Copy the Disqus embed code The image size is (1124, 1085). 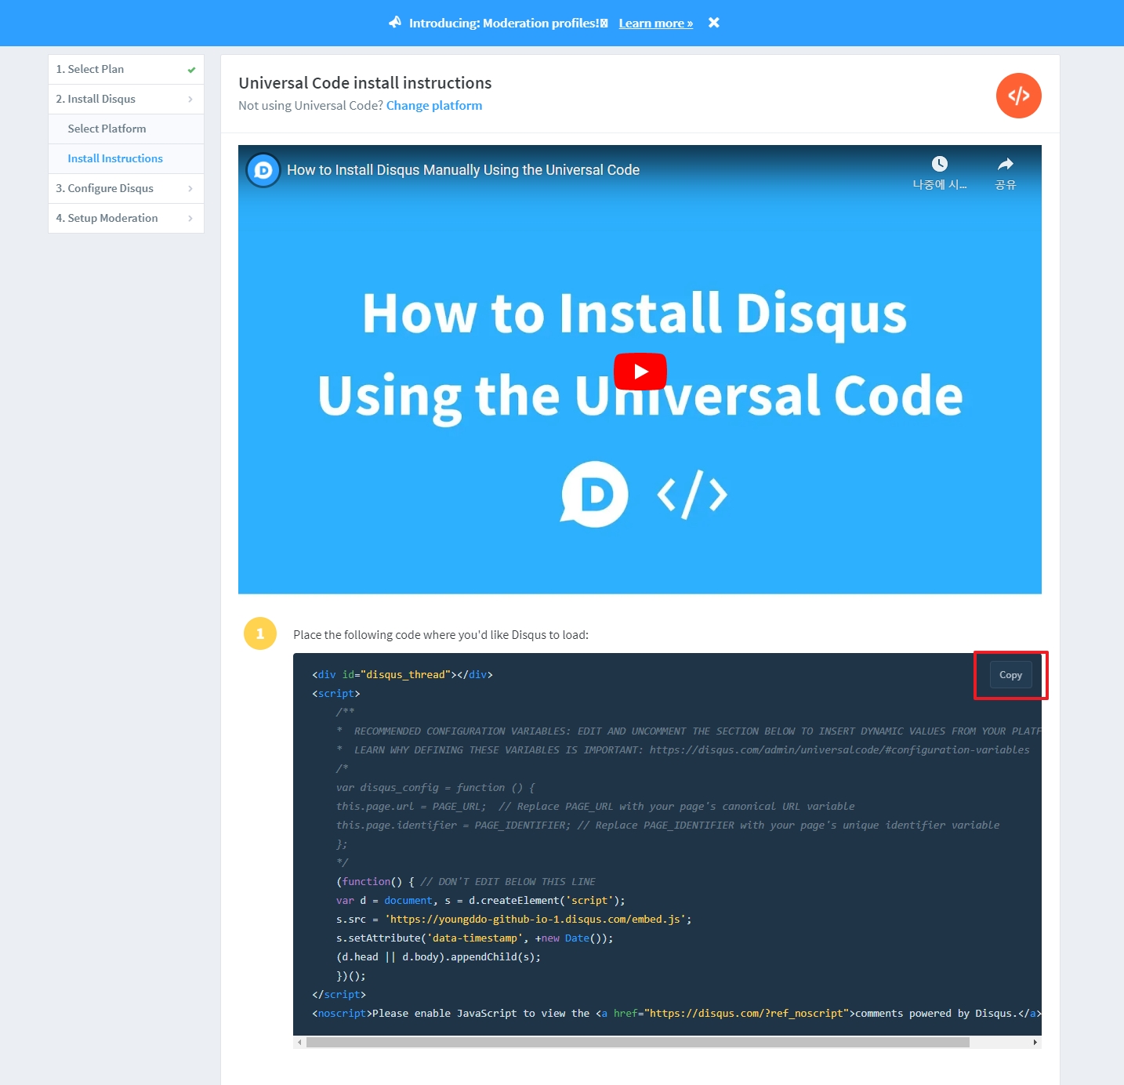1010,675
